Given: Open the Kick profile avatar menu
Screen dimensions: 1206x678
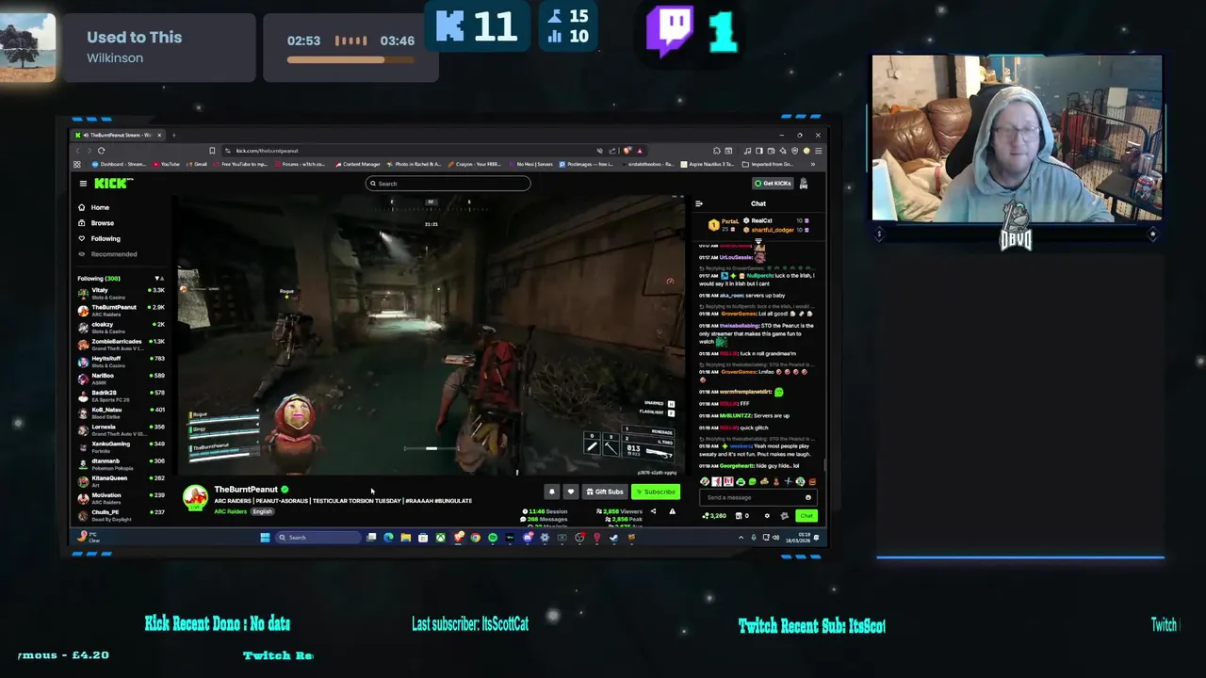Looking at the screenshot, I should tap(804, 184).
